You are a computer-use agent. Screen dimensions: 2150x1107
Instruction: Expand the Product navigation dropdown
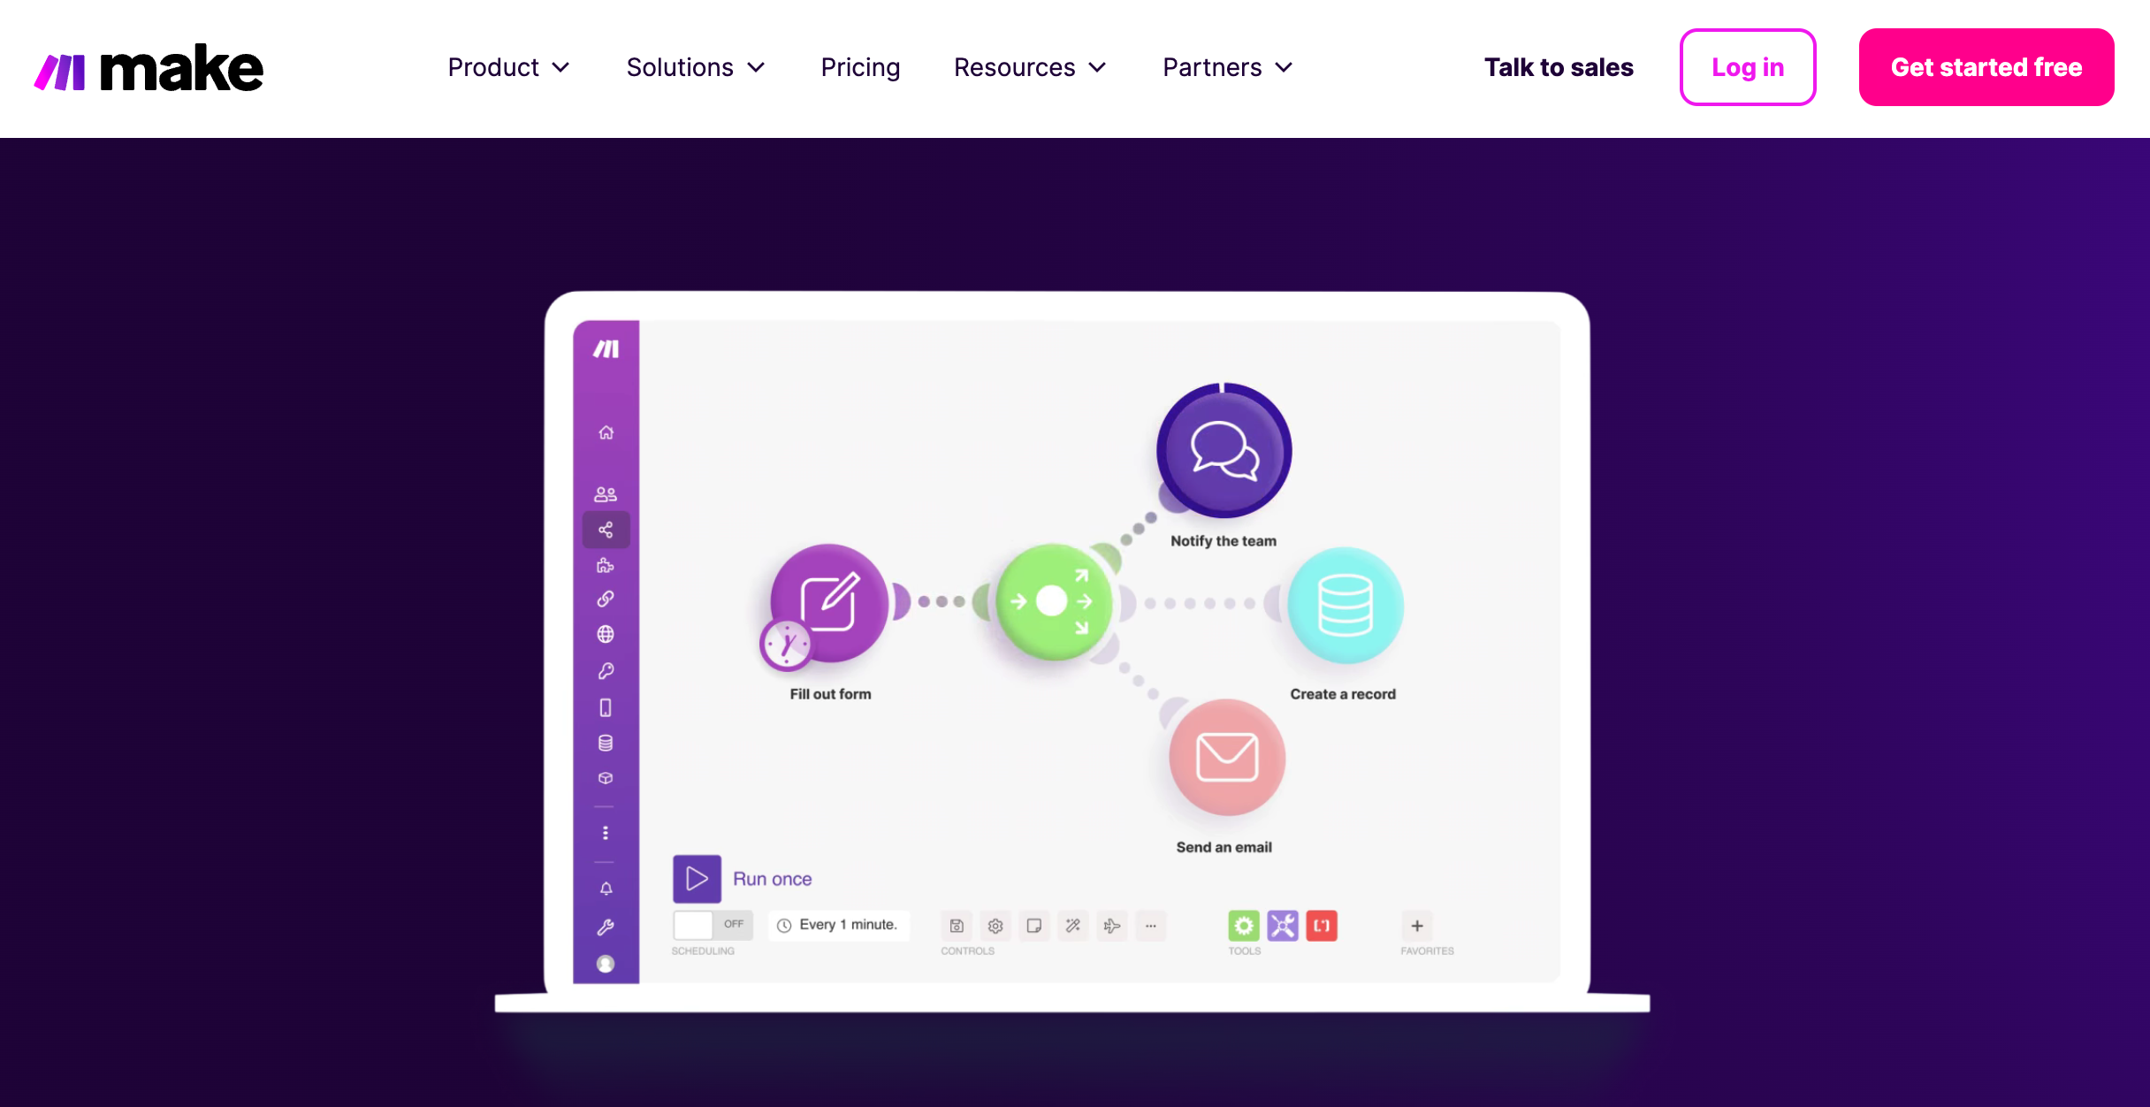click(506, 66)
